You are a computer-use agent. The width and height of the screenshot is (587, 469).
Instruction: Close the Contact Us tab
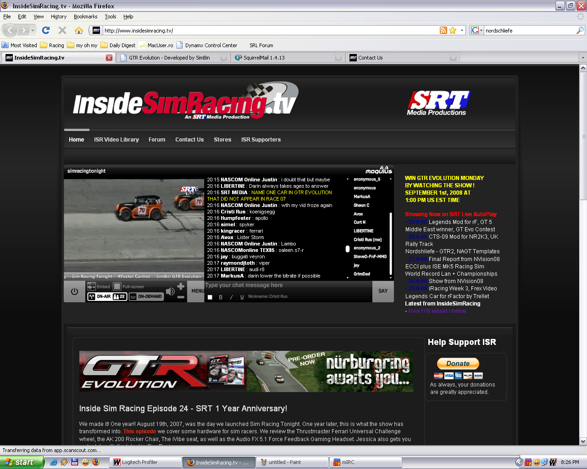pyautogui.click(x=453, y=58)
